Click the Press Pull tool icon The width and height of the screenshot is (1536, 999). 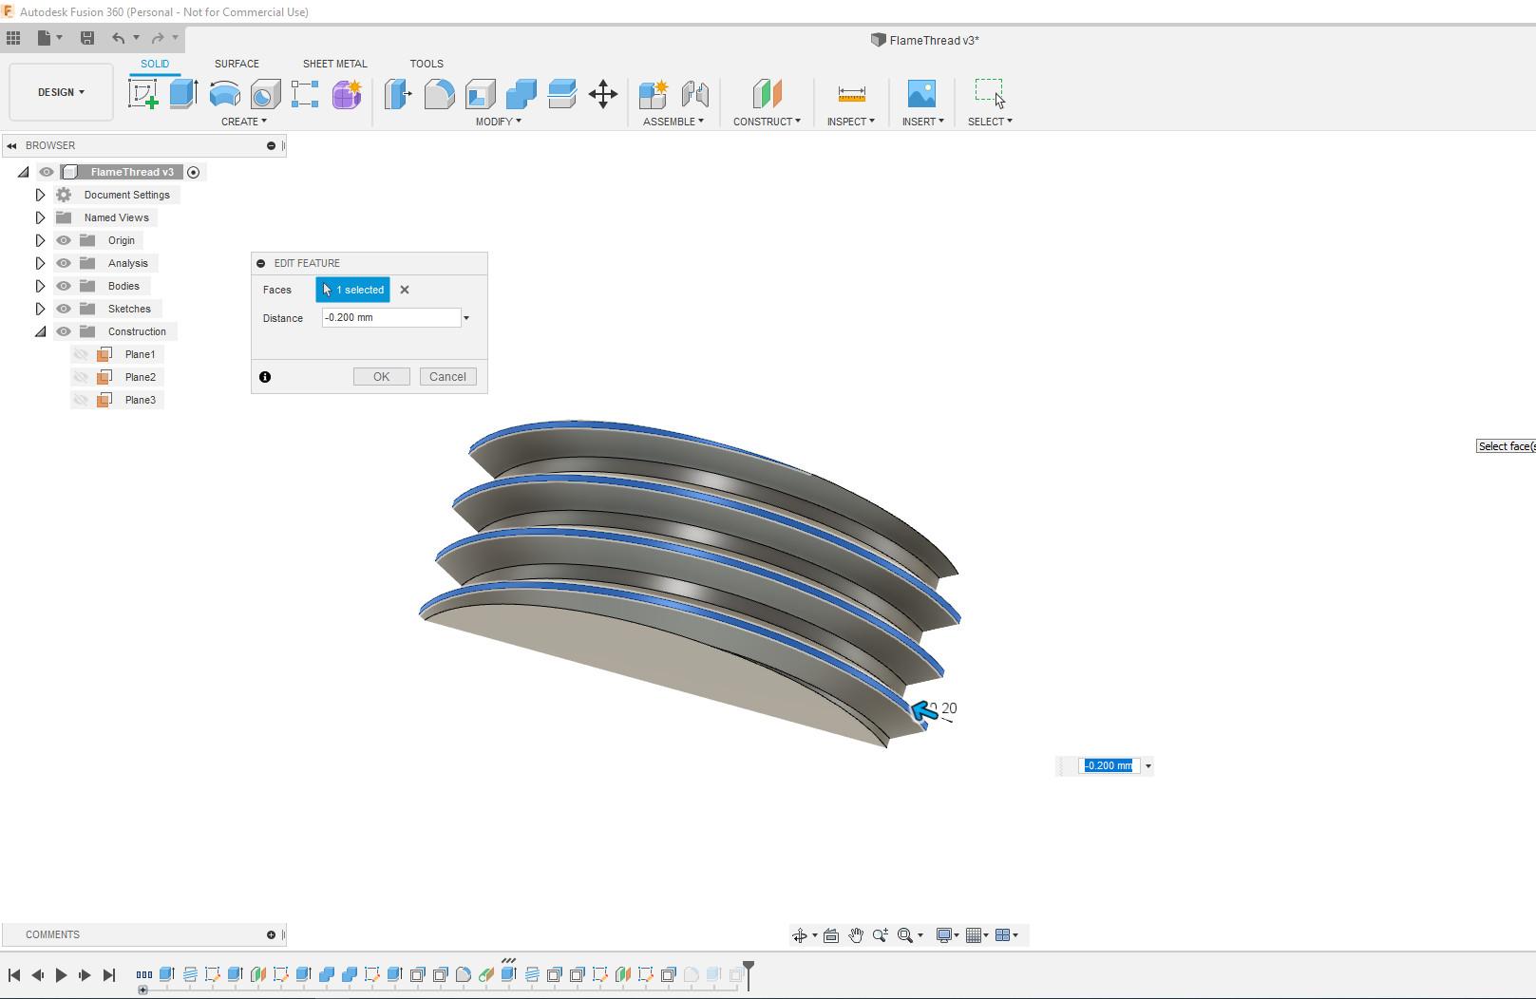398,94
